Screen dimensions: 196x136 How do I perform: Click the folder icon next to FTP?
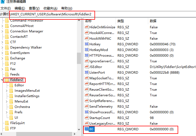7,128
